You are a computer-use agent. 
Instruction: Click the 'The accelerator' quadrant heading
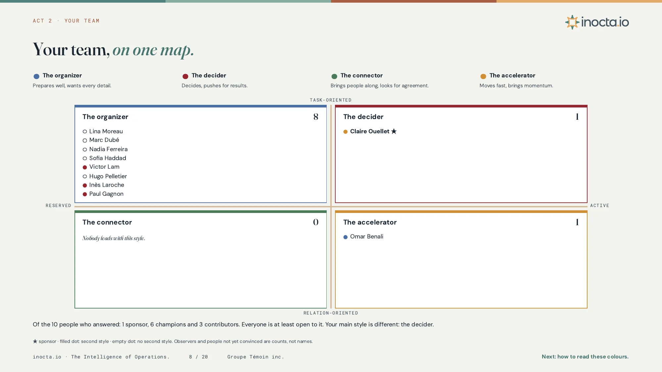coord(370,222)
